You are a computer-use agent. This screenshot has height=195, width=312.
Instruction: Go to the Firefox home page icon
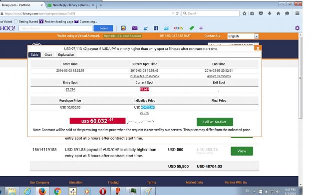coord(278,13)
